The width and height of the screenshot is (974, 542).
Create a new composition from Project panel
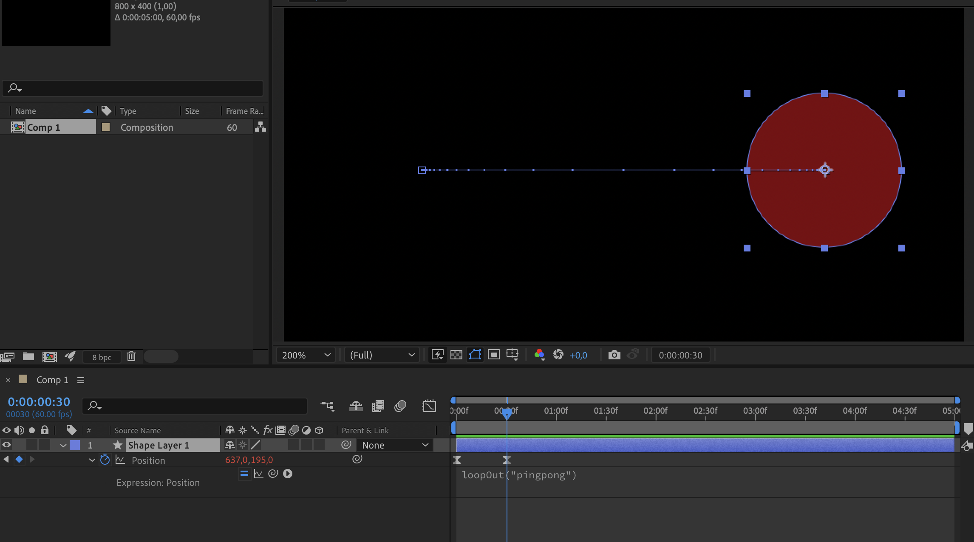coord(50,356)
